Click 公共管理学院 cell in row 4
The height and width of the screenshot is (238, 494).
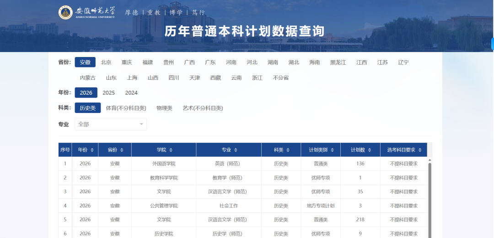pyautogui.click(x=164, y=206)
